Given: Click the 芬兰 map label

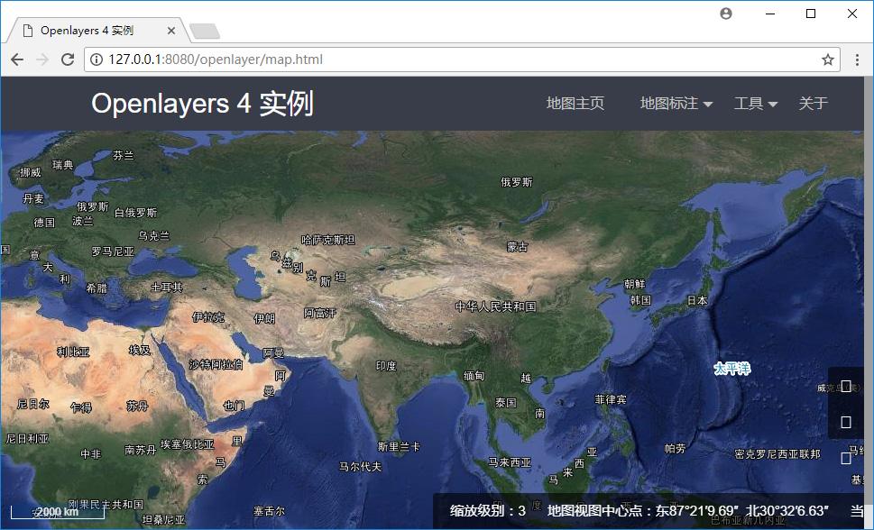Looking at the screenshot, I should [x=124, y=156].
